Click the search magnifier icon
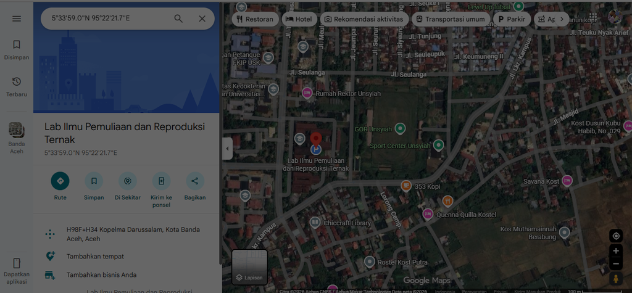 [178, 19]
